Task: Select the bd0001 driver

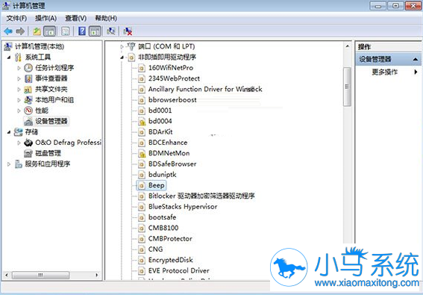Action: [160, 111]
